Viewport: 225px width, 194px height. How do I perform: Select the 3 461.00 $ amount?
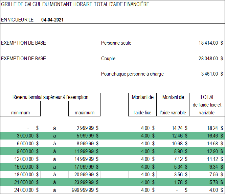coord(212,74)
